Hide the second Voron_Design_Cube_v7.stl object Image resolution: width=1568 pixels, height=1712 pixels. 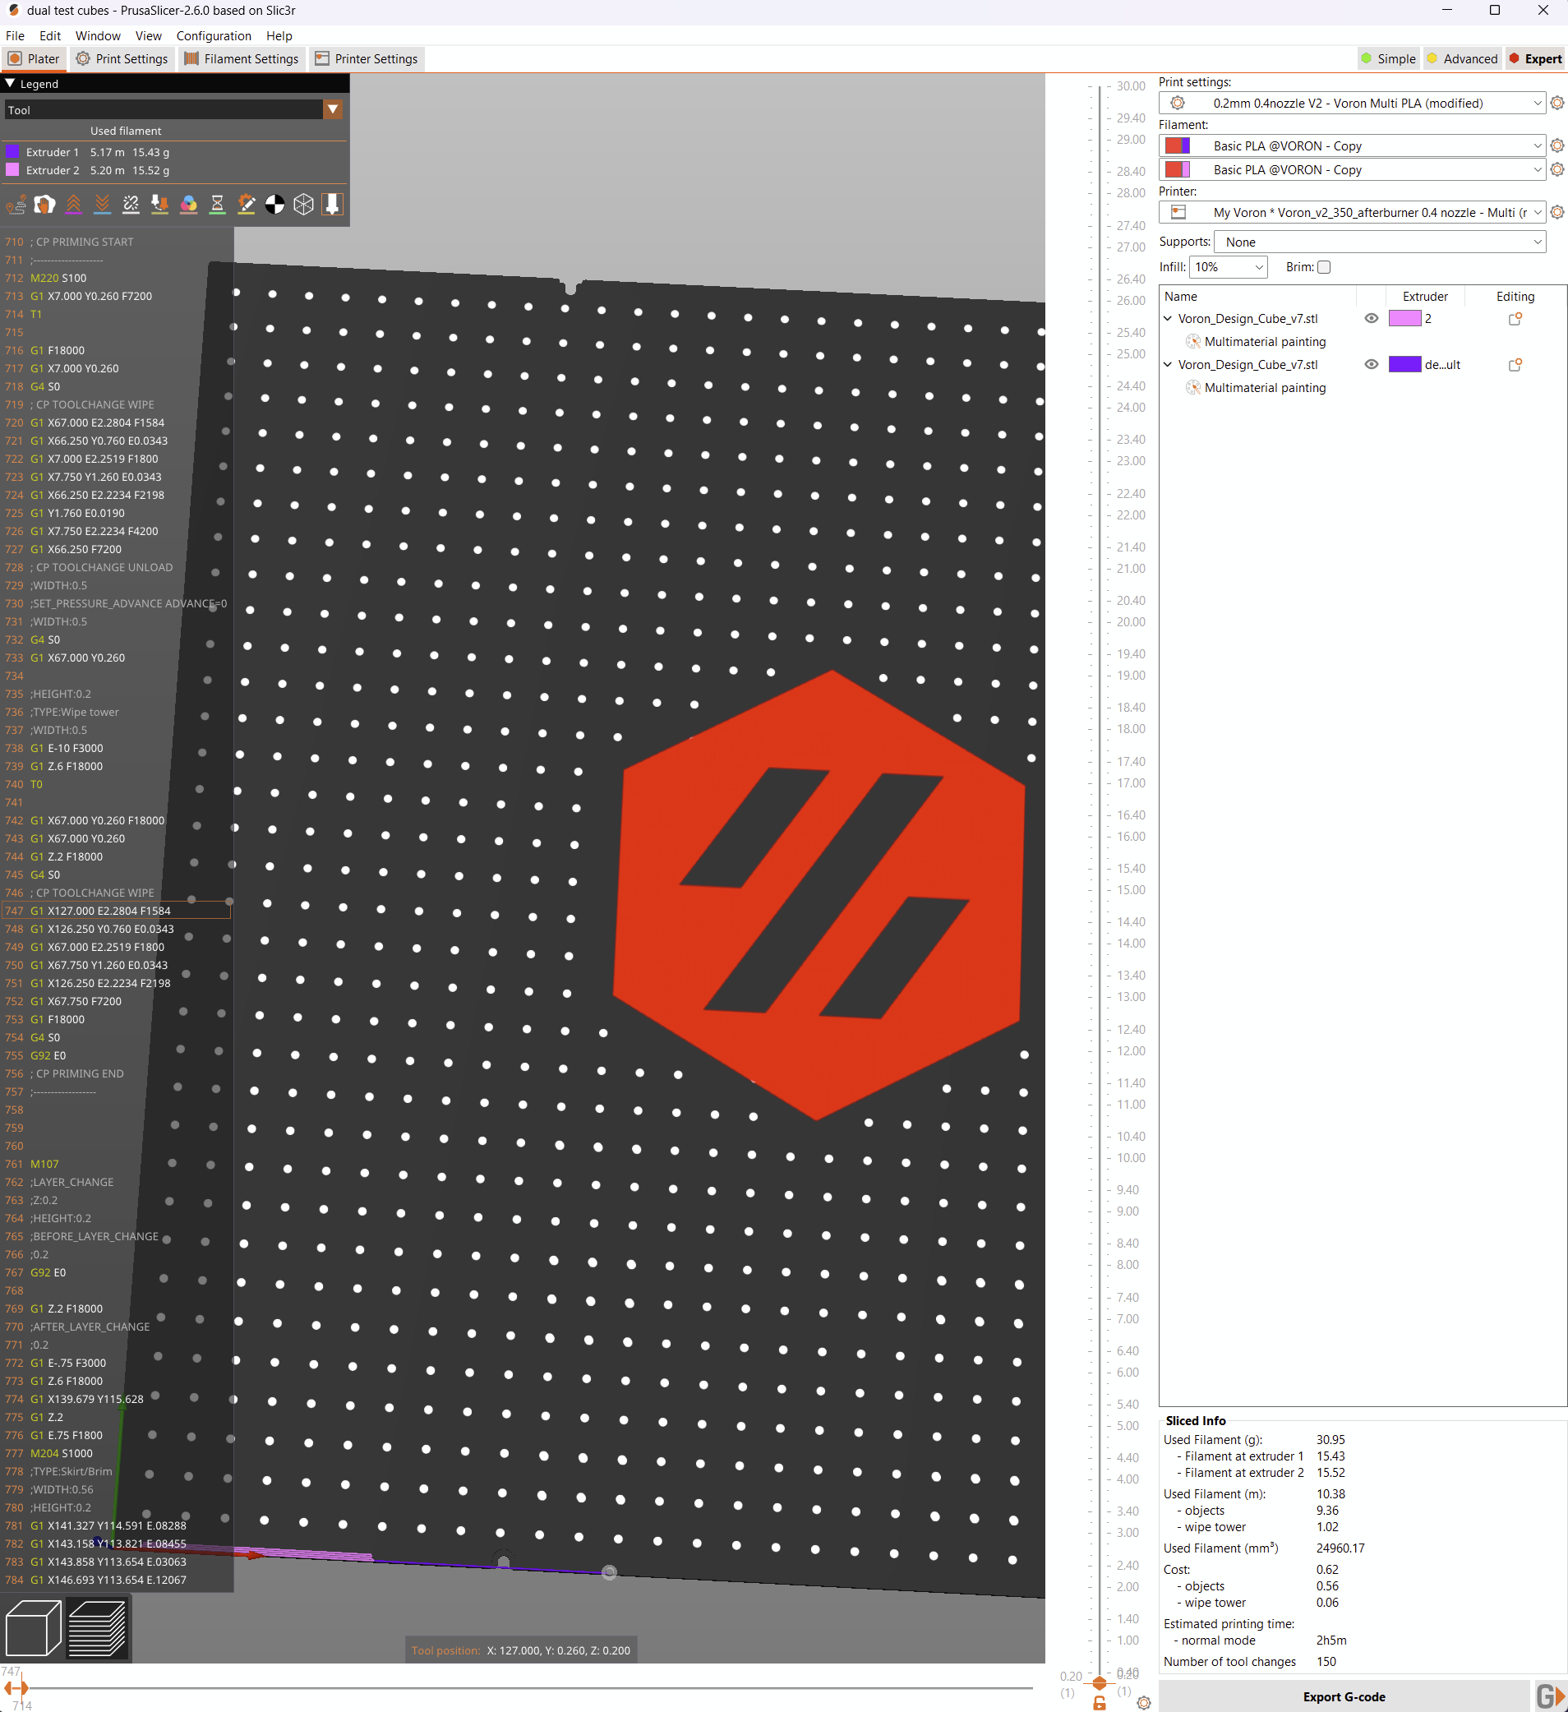coord(1370,364)
